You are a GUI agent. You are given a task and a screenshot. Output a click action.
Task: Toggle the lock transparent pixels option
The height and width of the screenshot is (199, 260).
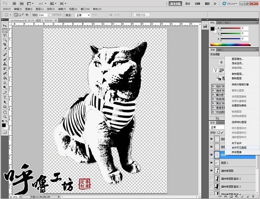(x=218, y=132)
